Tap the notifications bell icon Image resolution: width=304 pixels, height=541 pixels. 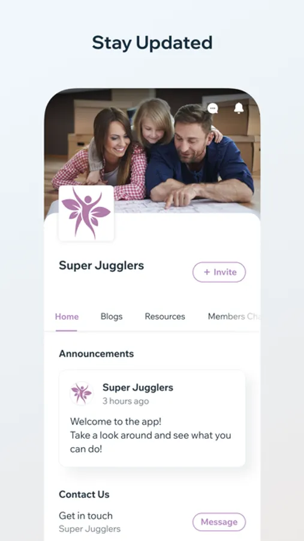(239, 108)
